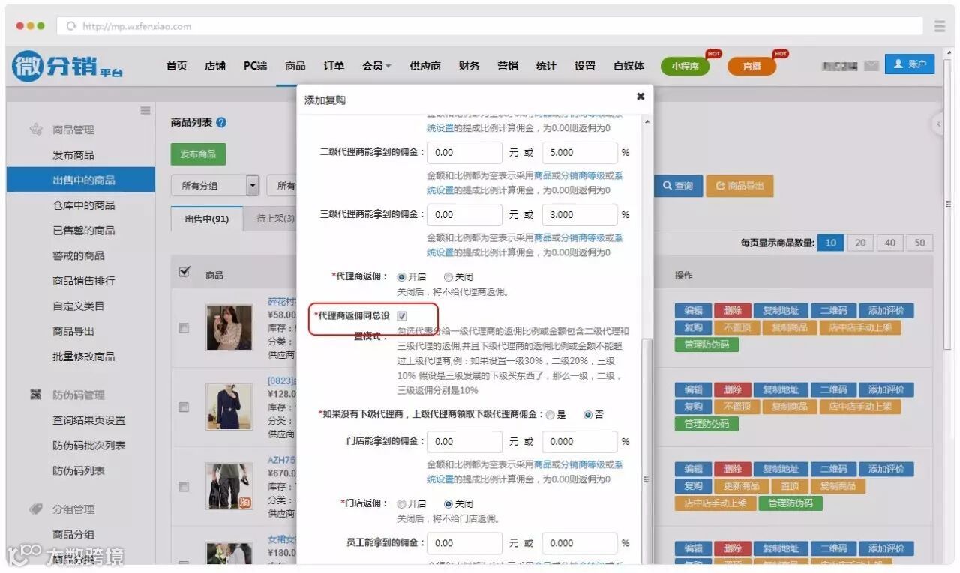Open 供应商 in the top navigation
The image size is (960, 573).
pos(425,66)
